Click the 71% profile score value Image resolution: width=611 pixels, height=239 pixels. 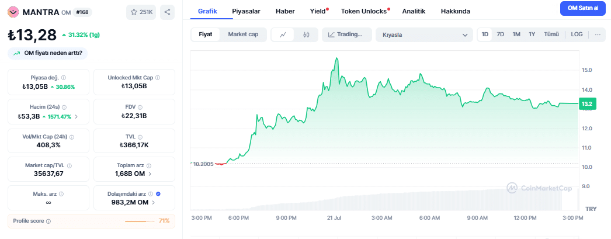164,221
